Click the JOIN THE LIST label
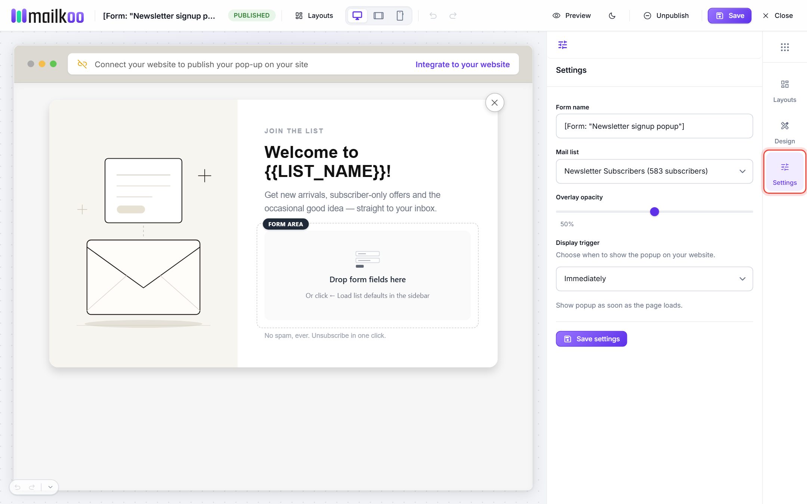 [x=294, y=131]
